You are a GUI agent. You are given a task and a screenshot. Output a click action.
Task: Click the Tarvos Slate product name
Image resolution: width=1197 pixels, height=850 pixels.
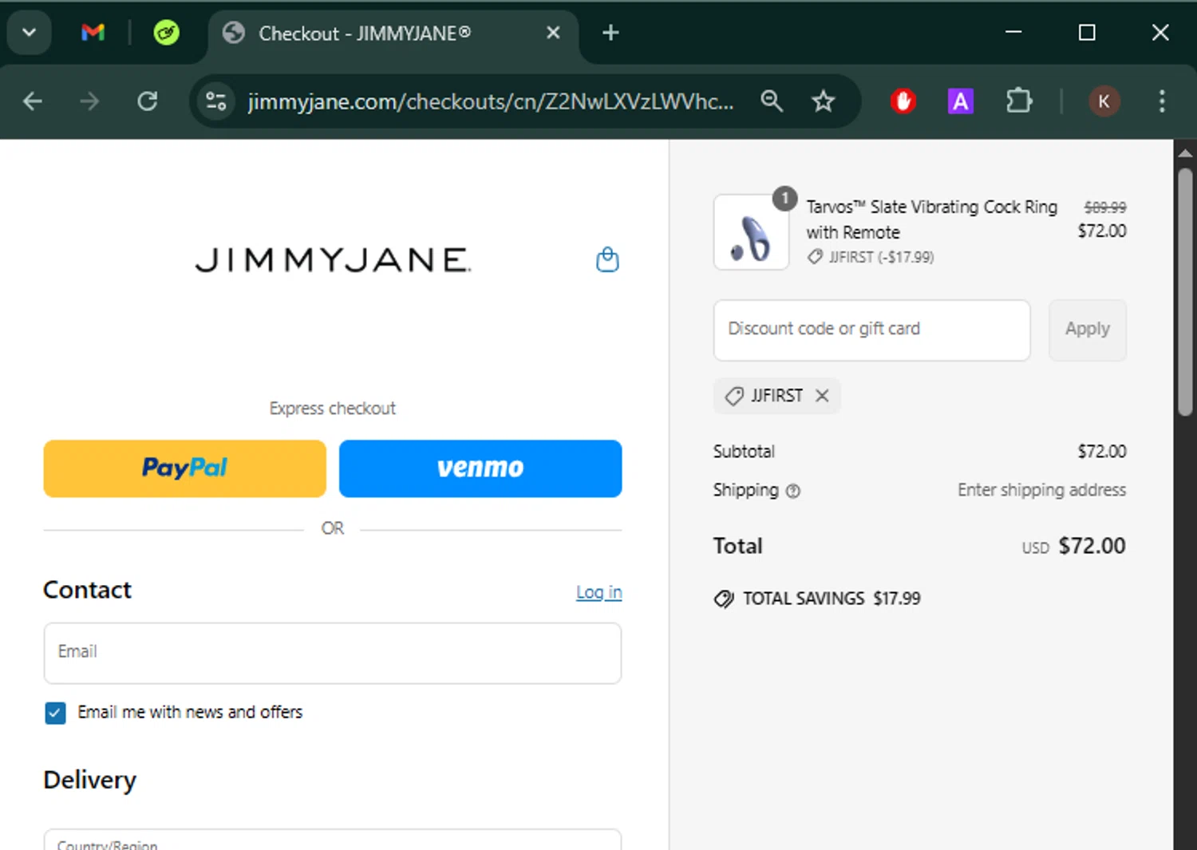931,219
